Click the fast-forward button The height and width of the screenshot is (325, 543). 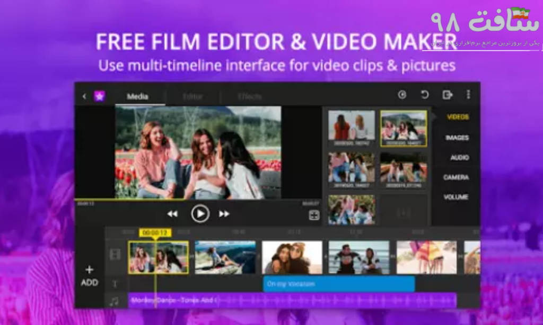[x=224, y=214]
